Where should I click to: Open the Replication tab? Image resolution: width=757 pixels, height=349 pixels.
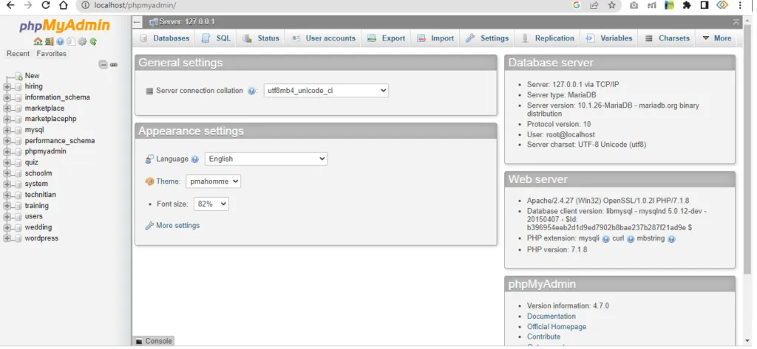tap(548, 38)
